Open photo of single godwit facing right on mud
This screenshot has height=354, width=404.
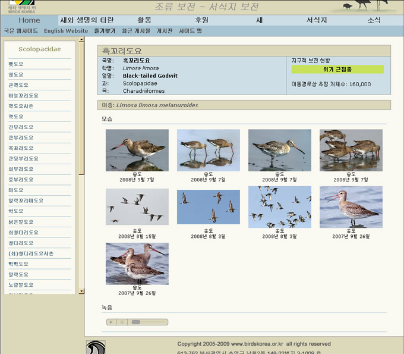[x=280, y=150]
